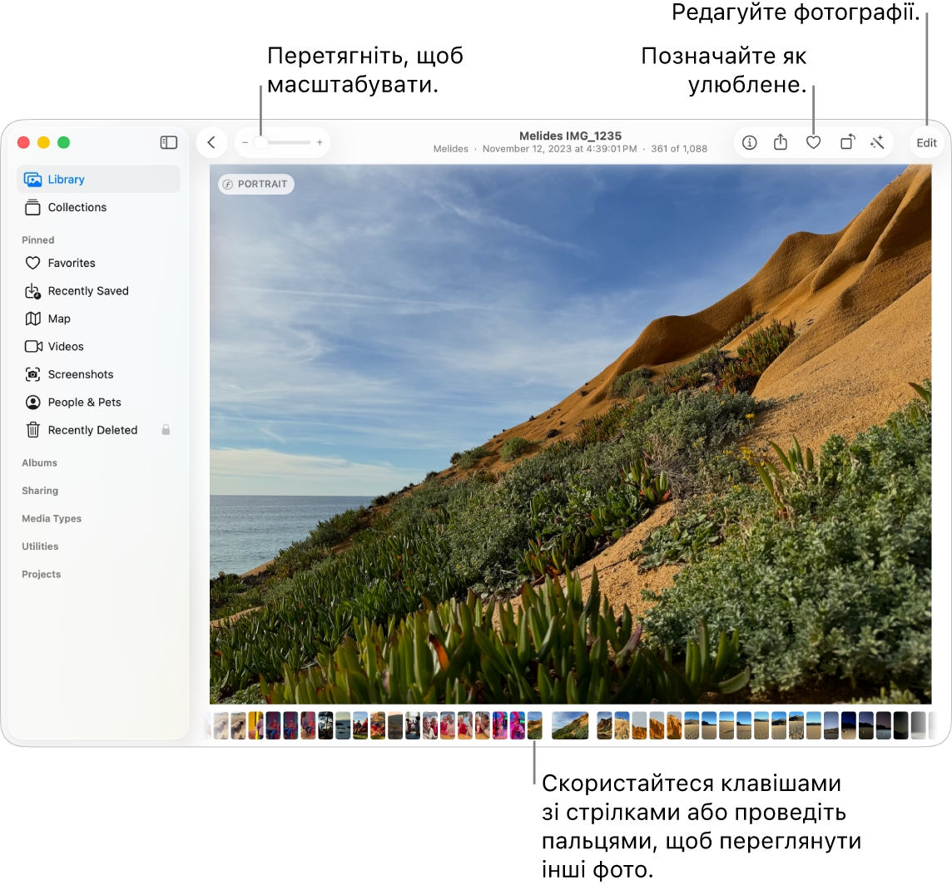Select Favorites in the sidebar
Viewport: 952px width, 885px height.
point(72,264)
